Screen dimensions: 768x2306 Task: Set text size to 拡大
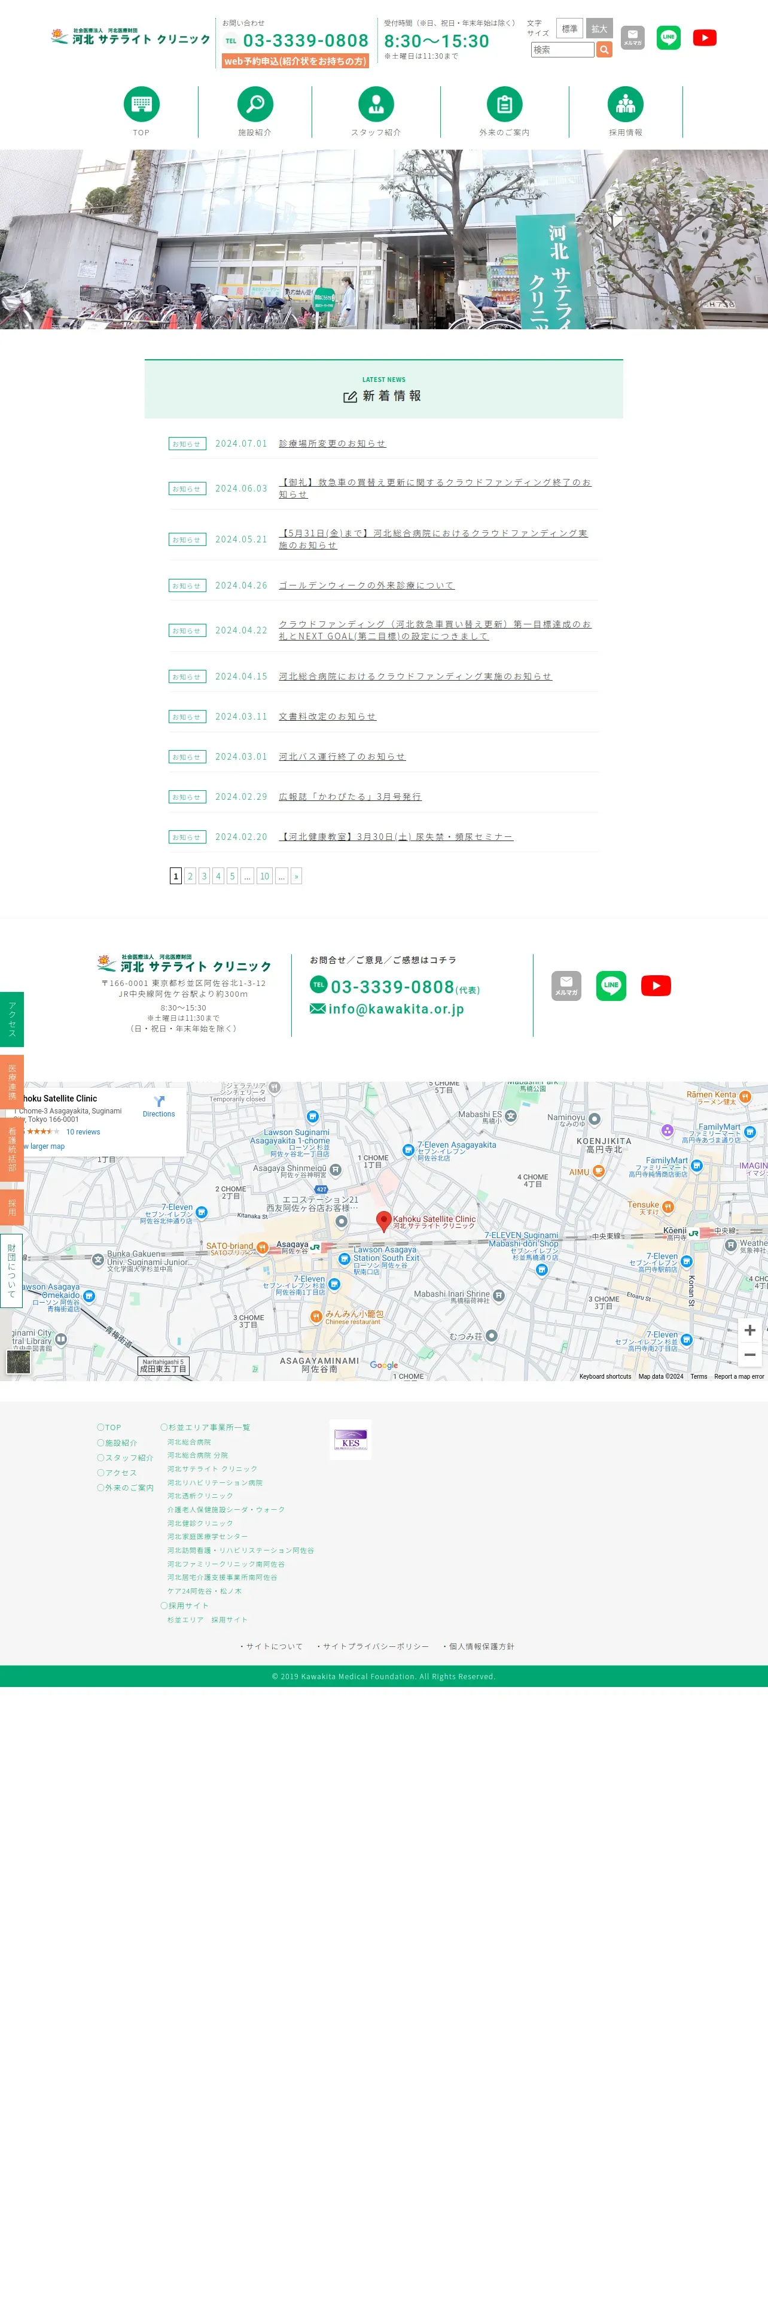(599, 29)
